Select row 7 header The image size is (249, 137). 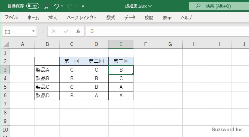click(5, 104)
